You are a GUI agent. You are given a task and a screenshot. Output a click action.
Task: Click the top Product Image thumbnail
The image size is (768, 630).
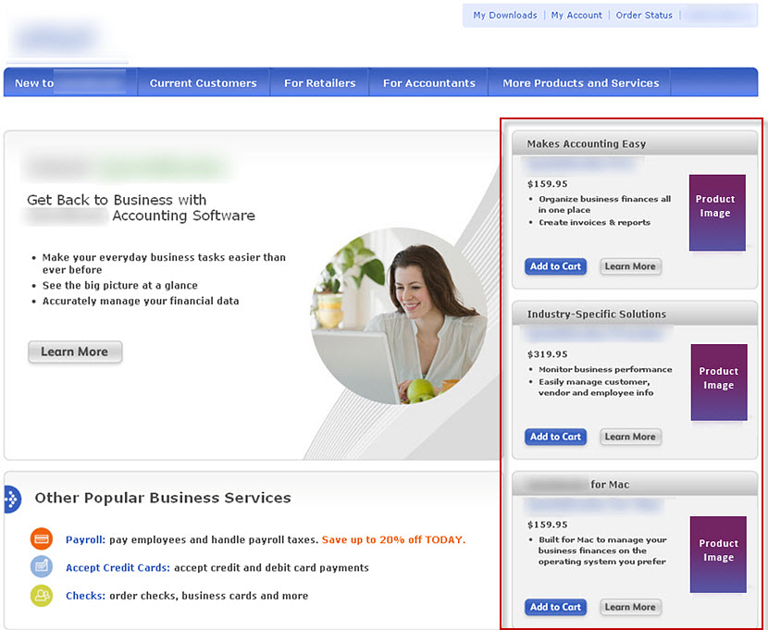(x=717, y=212)
